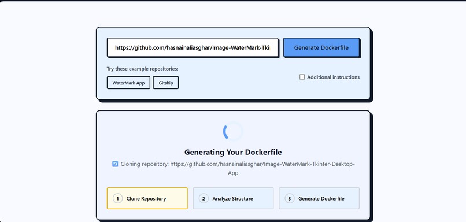The height and width of the screenshot is (222, 466).
Task: Click the Additional instructions label
Action: (x=333, y=77)
